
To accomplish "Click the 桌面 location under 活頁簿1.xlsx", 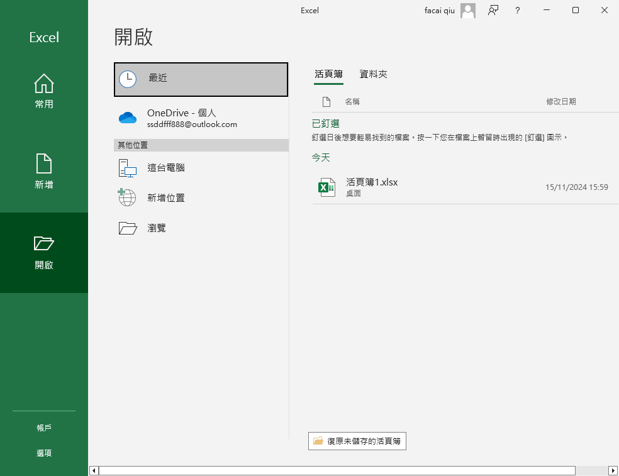I will [x=354, y=194].
